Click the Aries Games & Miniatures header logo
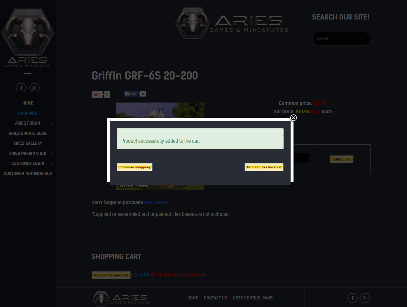407x307 pixels. click(231, 23)
